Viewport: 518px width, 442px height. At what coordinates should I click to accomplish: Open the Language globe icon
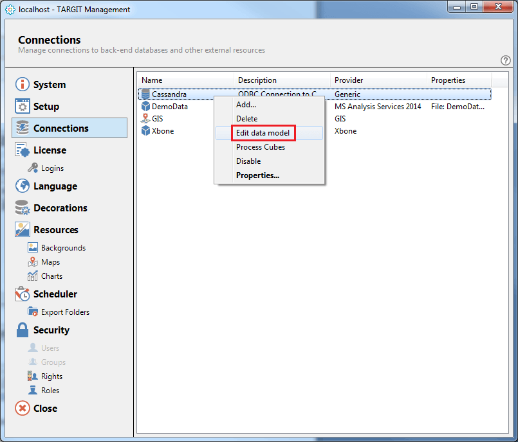[x=23, y=186]
